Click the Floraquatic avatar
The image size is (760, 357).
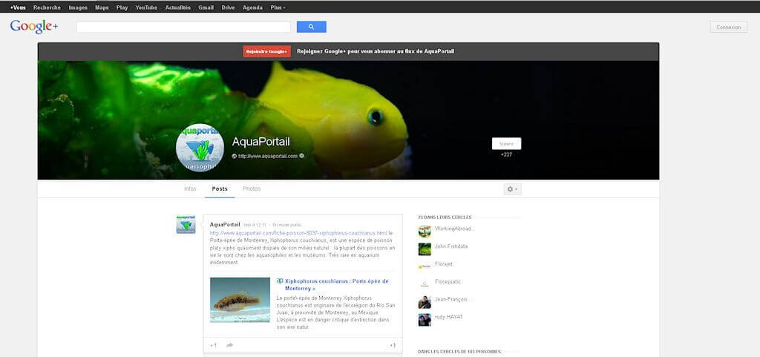(x=425, y=284)
